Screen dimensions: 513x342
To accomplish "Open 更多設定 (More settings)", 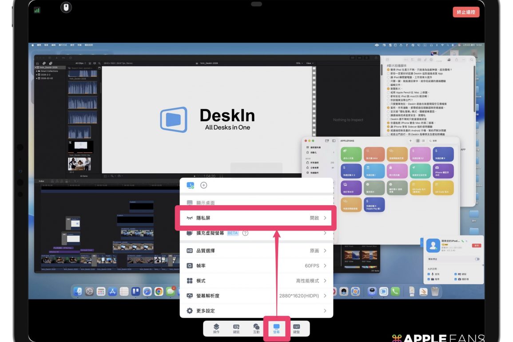I will click(x=256, y=311).
